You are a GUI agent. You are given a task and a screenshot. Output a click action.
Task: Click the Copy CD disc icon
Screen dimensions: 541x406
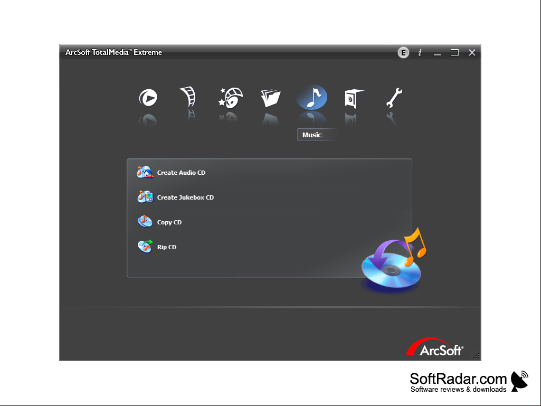pos(145,222)
